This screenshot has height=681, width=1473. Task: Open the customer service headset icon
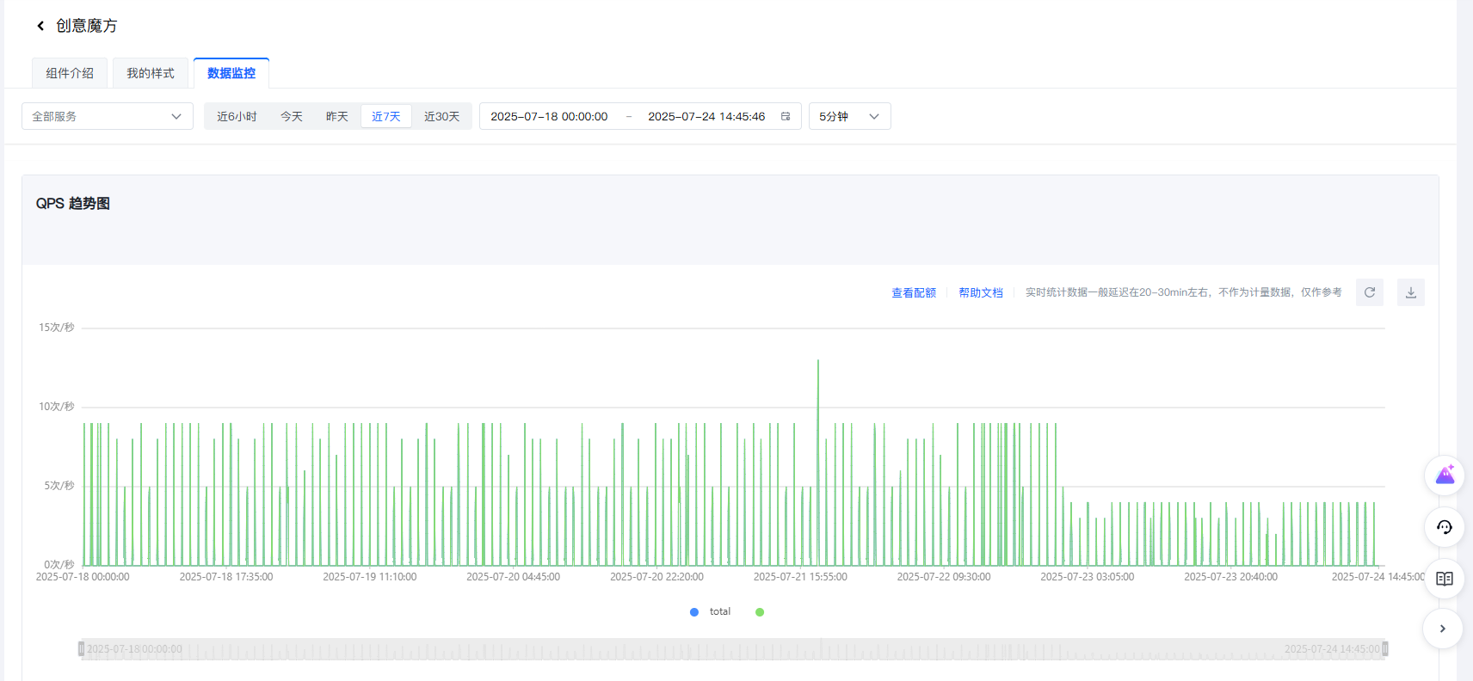pyautogui.click(x=1445, y=527)
